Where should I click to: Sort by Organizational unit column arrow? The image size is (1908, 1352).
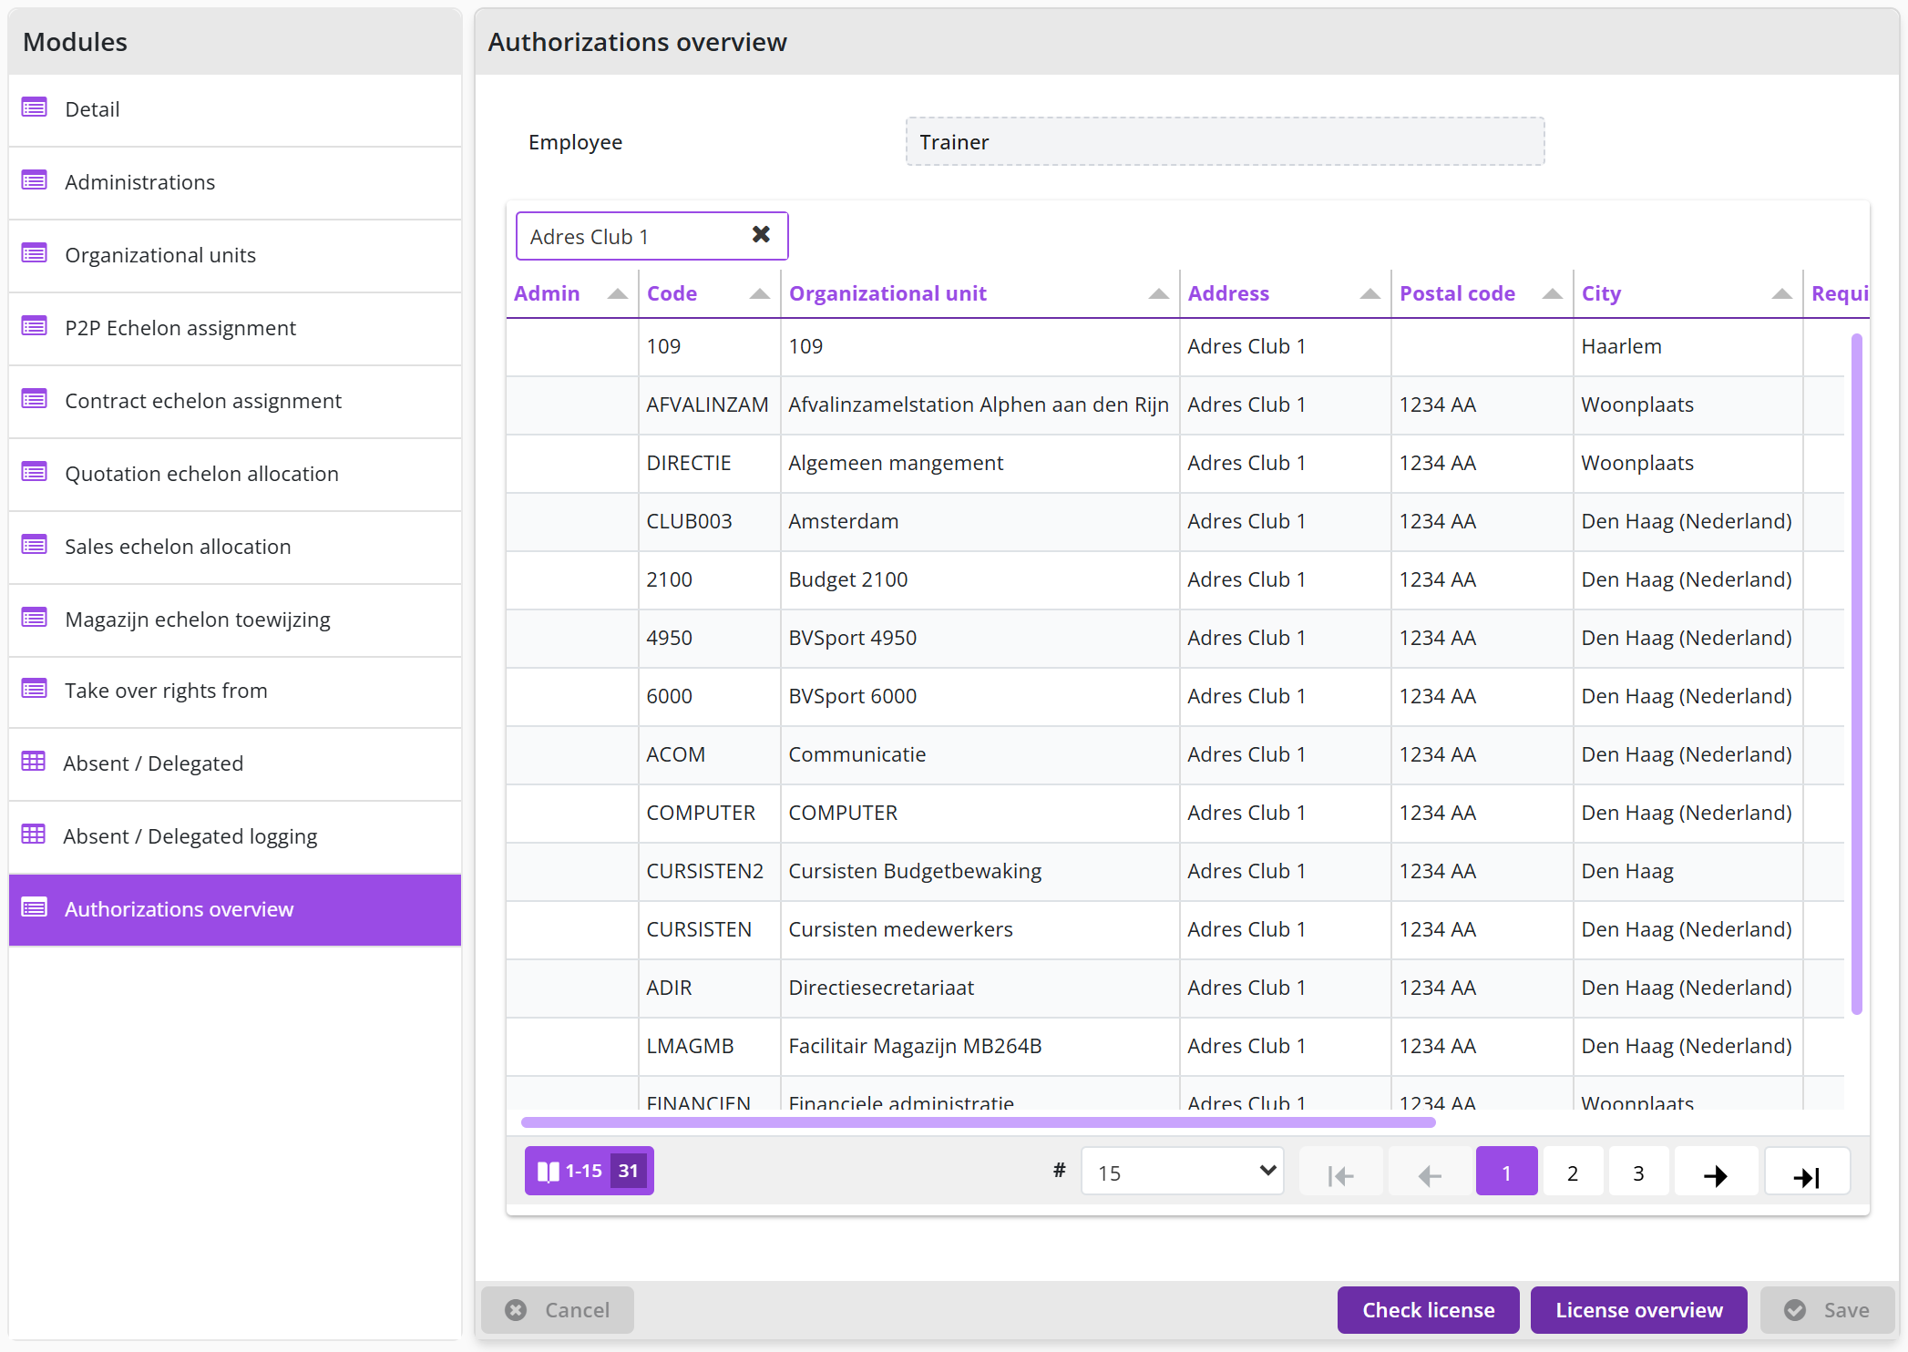(x=1159, y=293)
